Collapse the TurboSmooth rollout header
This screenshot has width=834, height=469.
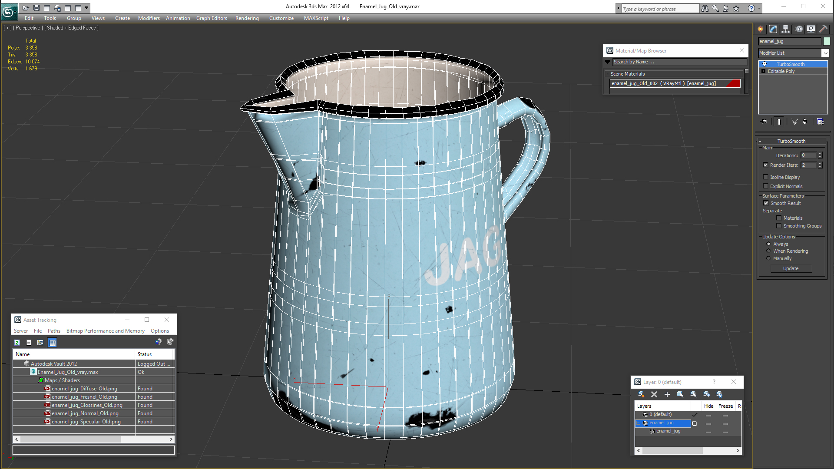[791, 141]
